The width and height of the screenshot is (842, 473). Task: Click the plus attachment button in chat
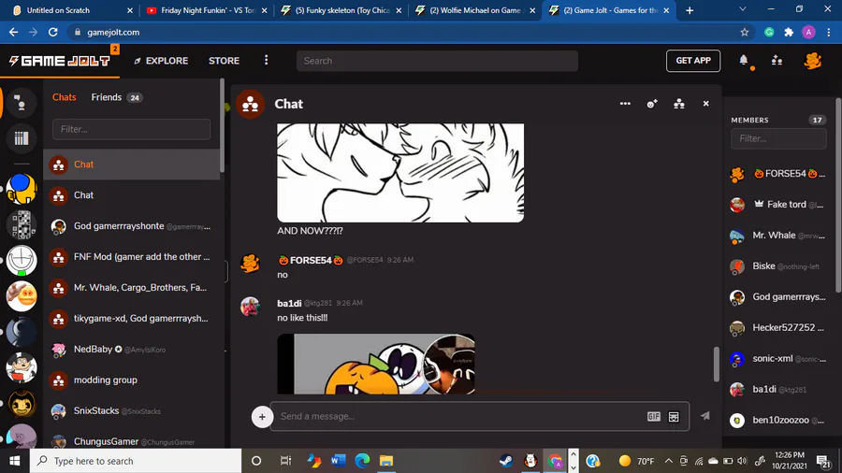[262, 417]
